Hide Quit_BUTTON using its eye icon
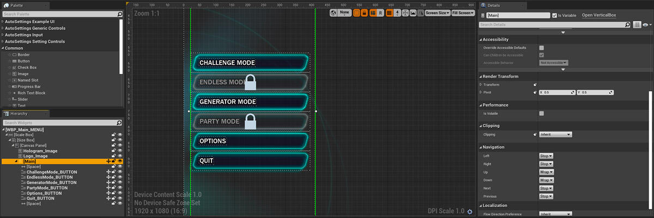Viewport: 654px width, 218px height. (x=120, y=198)
